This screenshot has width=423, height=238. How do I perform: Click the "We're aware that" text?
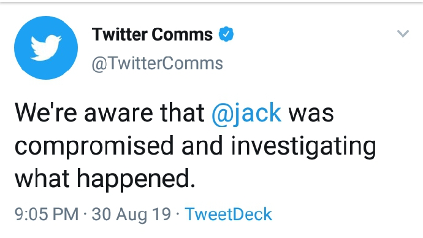(x=110, y=113)
